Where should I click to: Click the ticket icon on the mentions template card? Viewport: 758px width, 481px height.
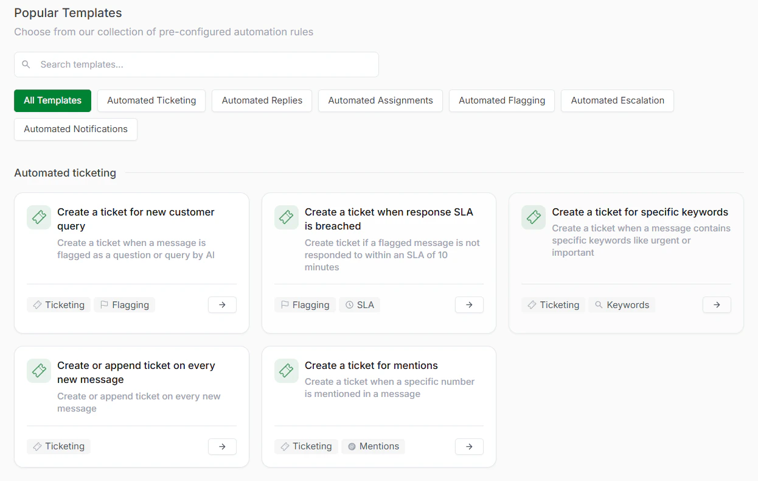286,371
